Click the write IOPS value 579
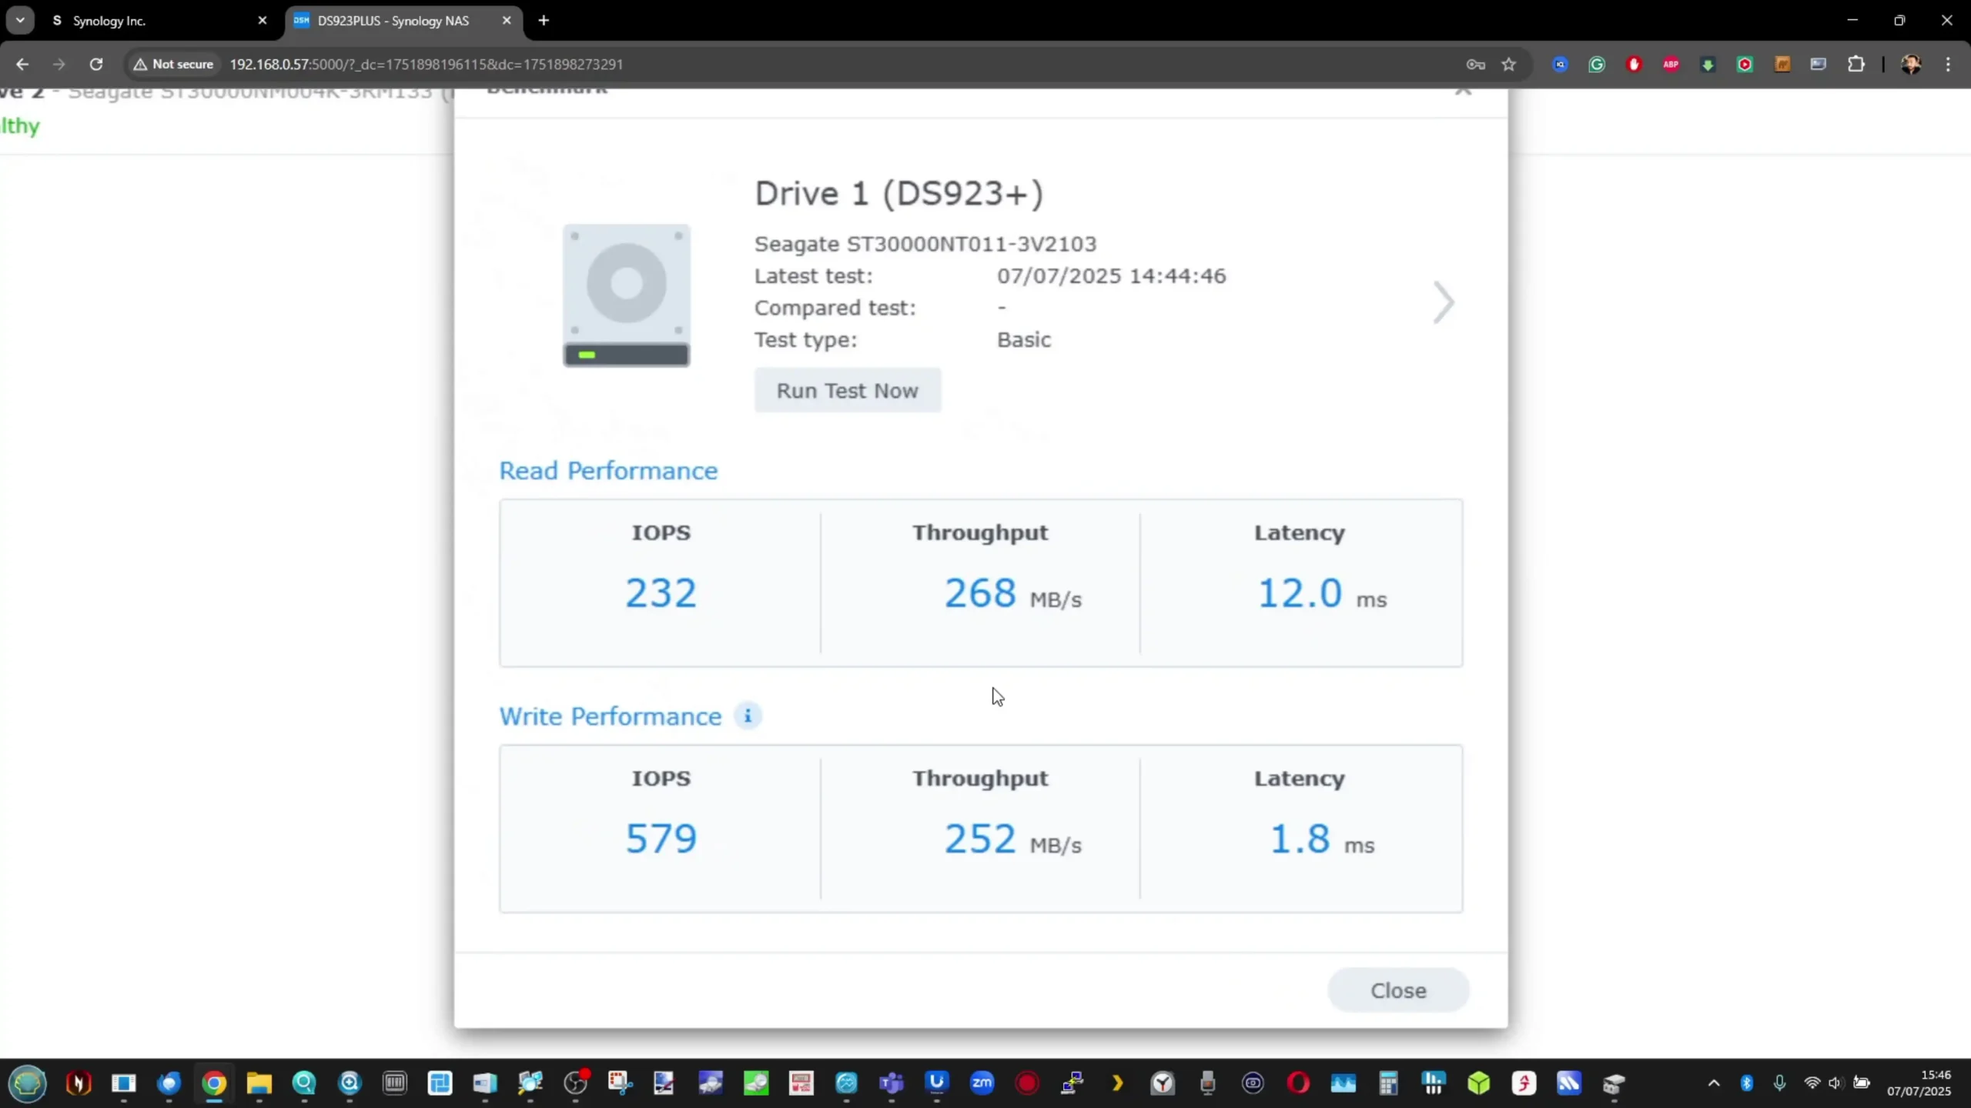The width and height of the screenshot is (1971, 1108). pyautogui.click(x=661, y=838)
